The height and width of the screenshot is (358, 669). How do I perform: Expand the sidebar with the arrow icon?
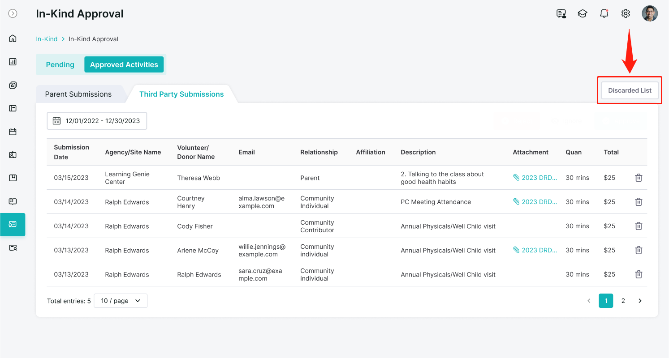(x=13, y=13)
